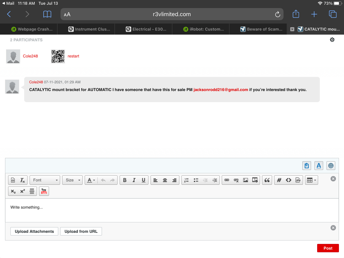The image size is (344, 258).
Task: Open the Size dropdown
Action: (x=73, y=180)
